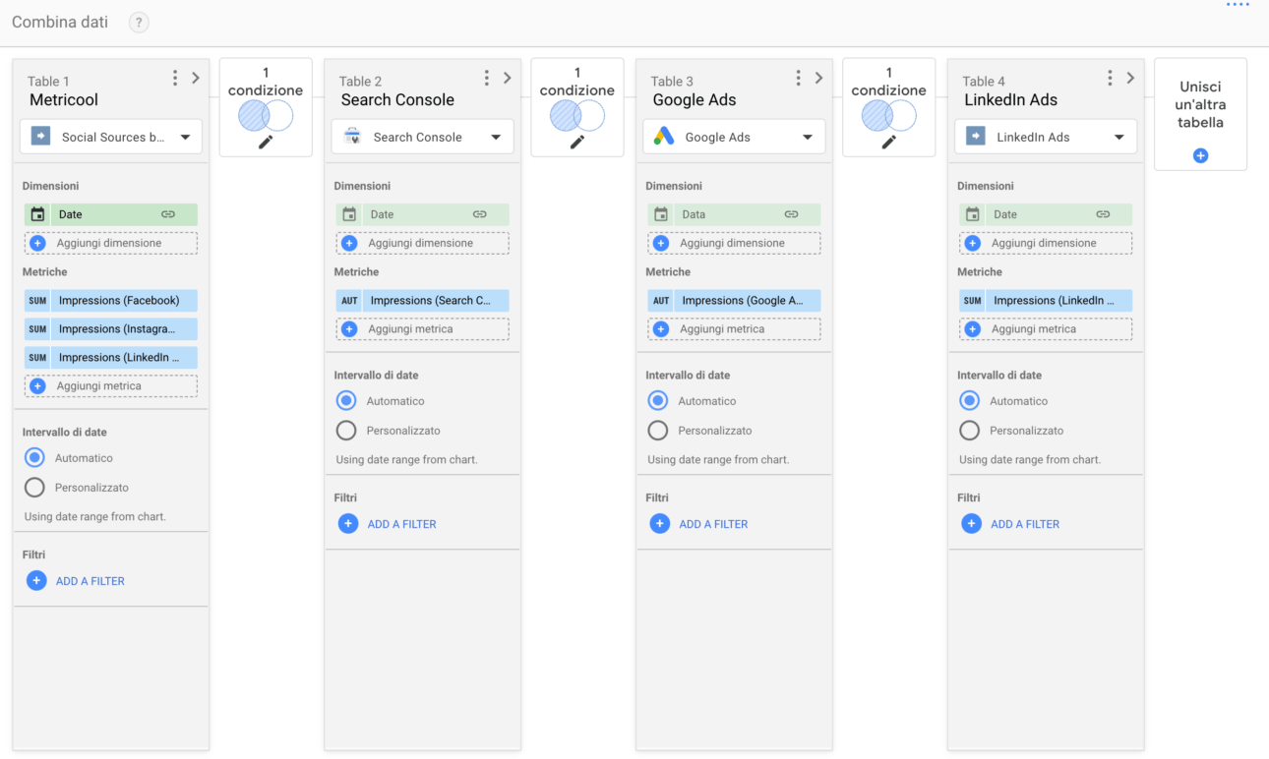Select Automatico date range for Table 2
The height and width of the screenshot is (759, 1269).
point(346,401)
